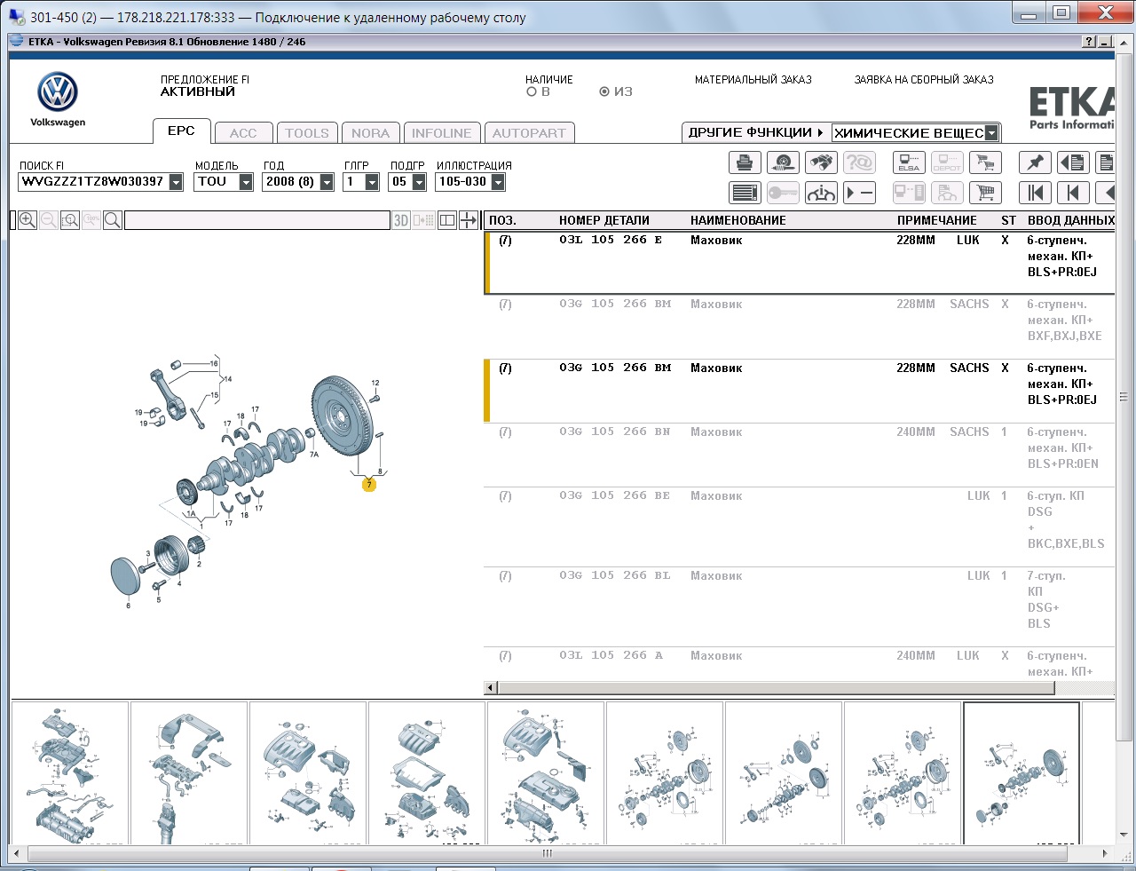Click the wheel and pen tool icon

pyautogui.click(x=783, y=162)
